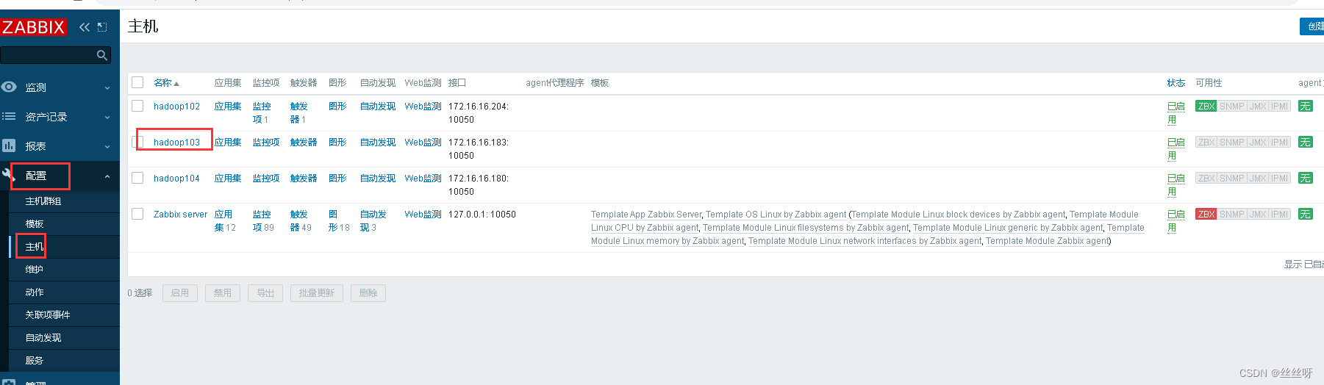Click red ZBX status of Zabbix server
1324x385 pixels.
click(x=1206, y=215)
